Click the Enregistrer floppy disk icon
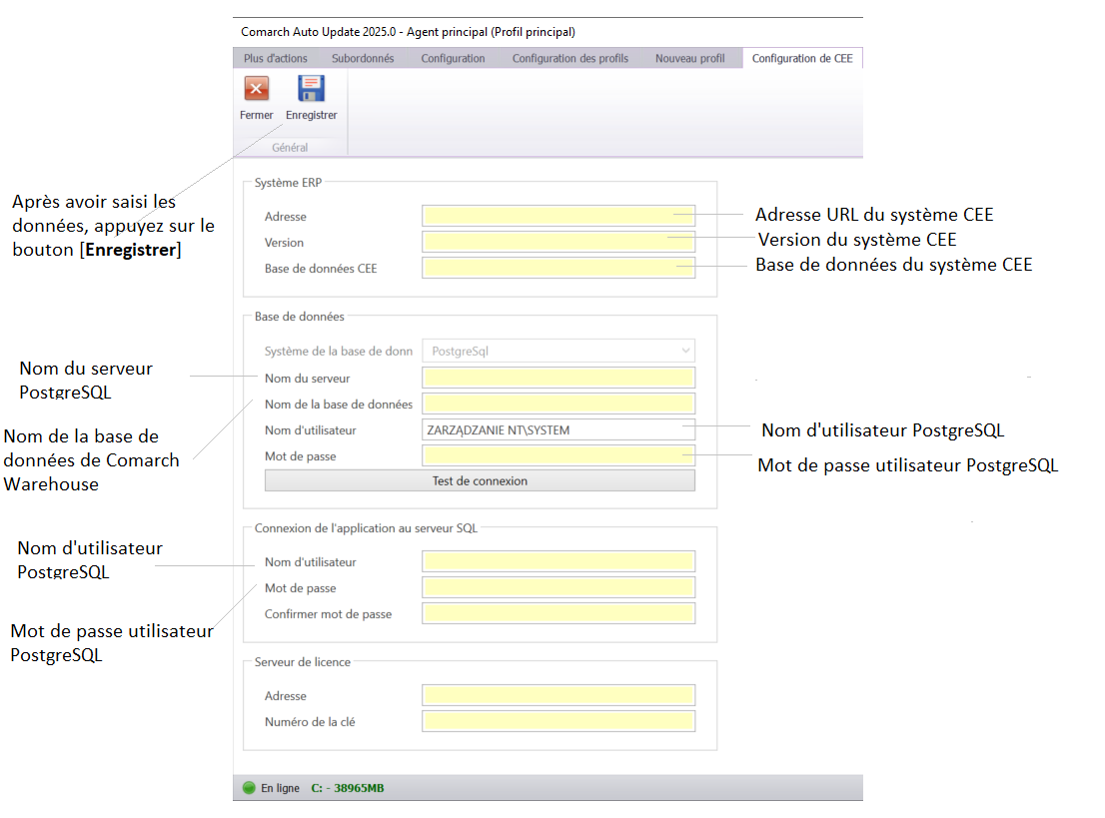 (x=311, y=89)
